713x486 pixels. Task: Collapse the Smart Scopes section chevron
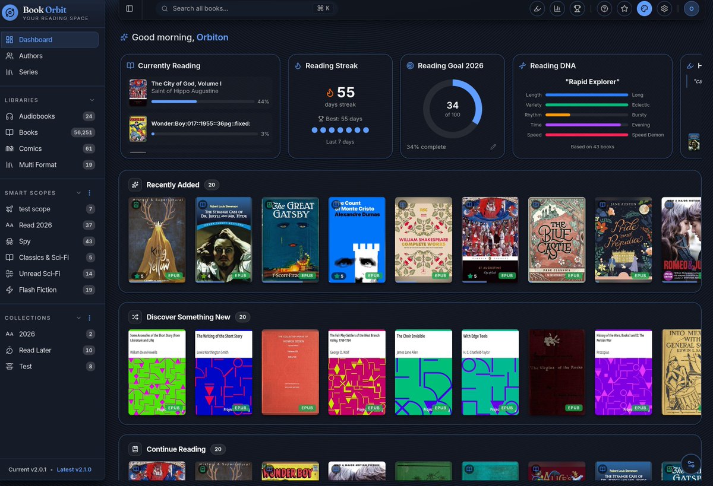click(79, 193)
